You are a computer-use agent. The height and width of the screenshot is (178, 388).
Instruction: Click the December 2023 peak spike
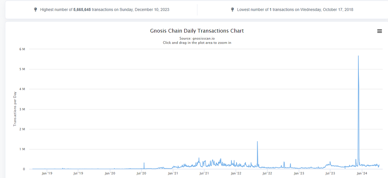[358, 56]
